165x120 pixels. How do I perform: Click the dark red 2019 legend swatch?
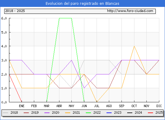tap(26, 113)
